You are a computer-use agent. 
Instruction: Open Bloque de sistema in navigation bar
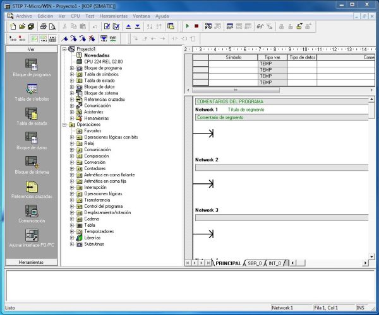(32, 165)
